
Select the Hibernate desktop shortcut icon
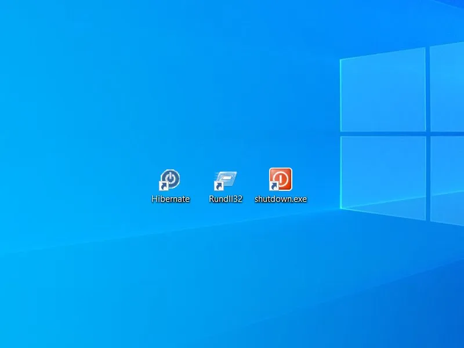(x=171, y=180)
